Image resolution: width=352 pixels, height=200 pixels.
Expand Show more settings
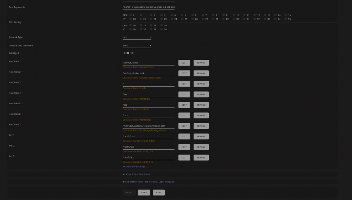[x=135, y=167]
